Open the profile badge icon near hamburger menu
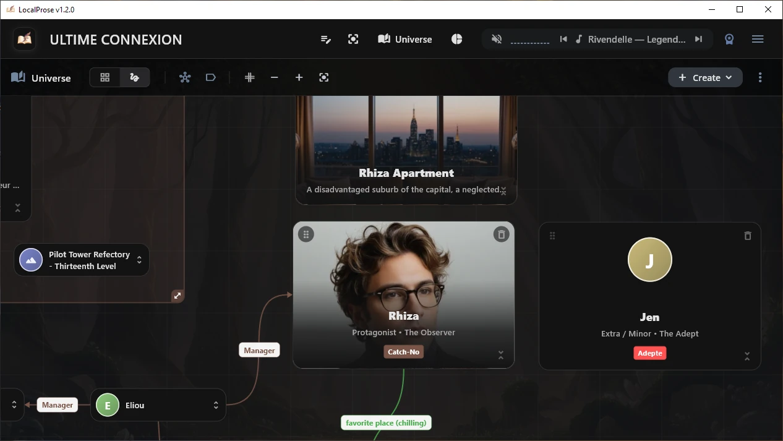783x441 pixels. coord(729,39)
